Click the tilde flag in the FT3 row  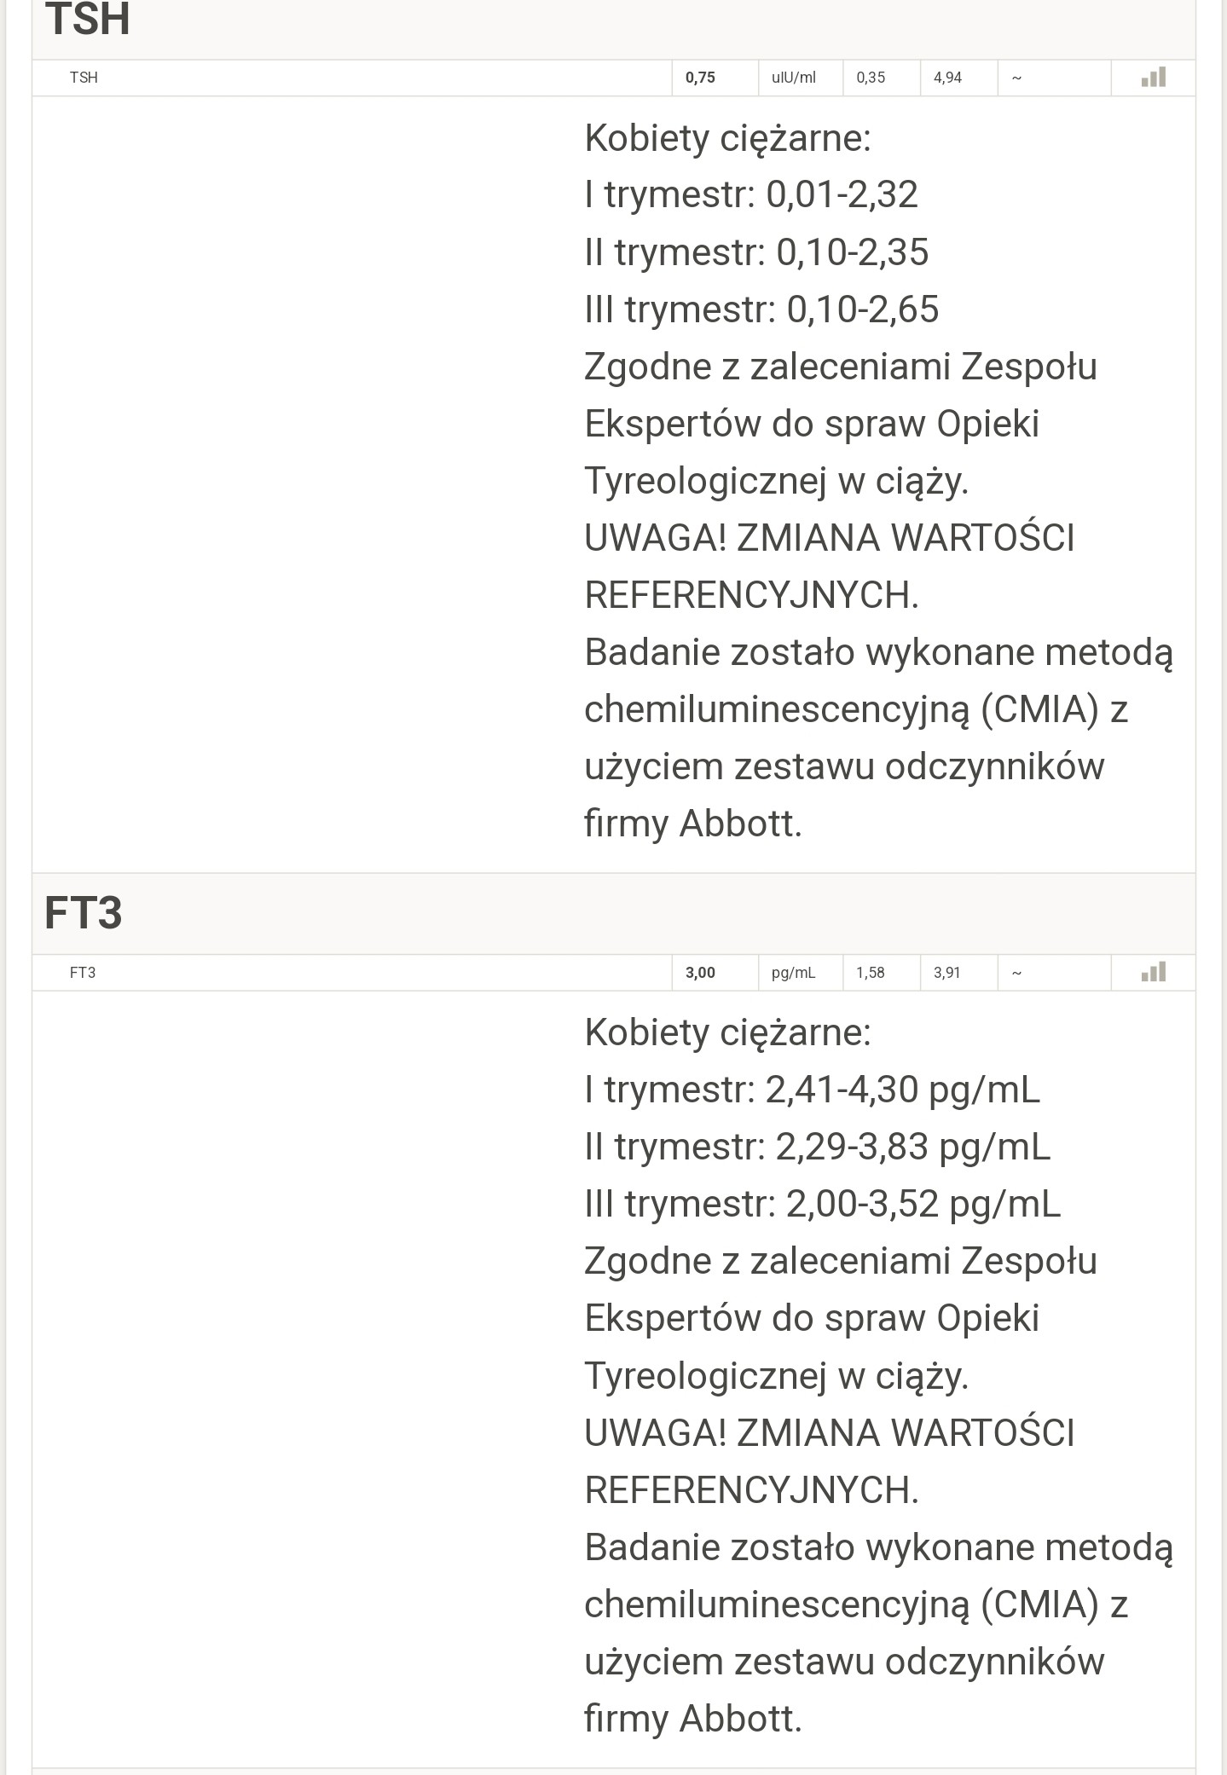coord(1016,973)
